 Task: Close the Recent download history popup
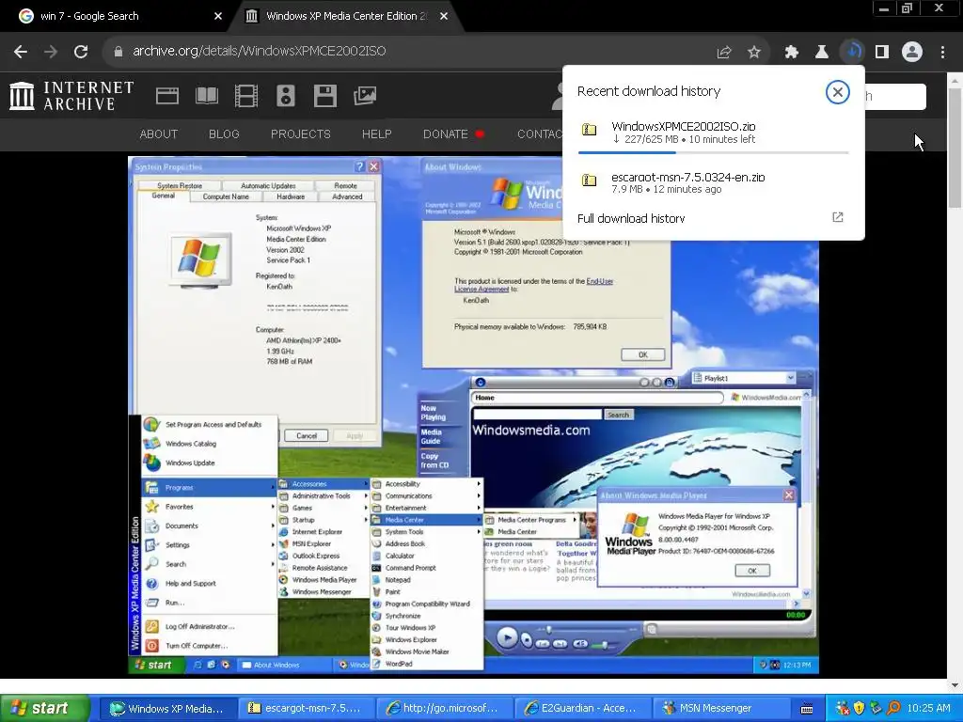tap(837, 92)
